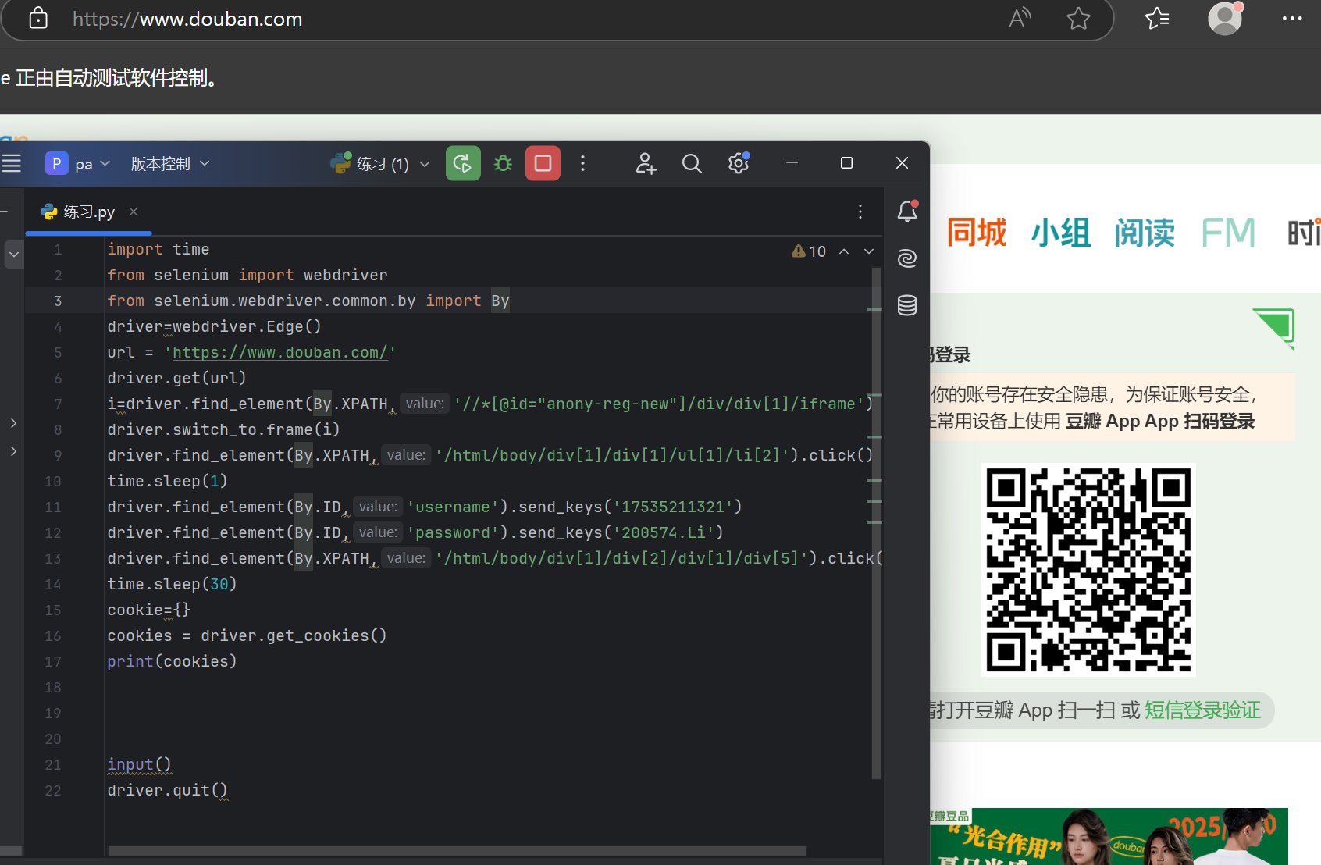Screen dimensions: 1321x865
Task: Open Code With Me add-user icon
Action: tap(646, 163)
